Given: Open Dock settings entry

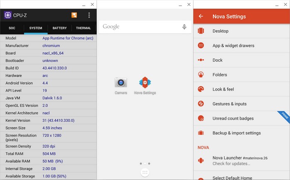Looking at the screenshot, I should point(242,60).
